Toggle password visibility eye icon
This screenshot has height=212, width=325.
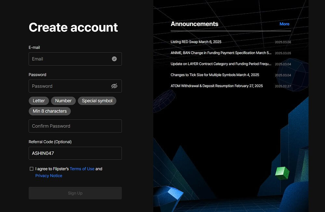tap(114, 86)
